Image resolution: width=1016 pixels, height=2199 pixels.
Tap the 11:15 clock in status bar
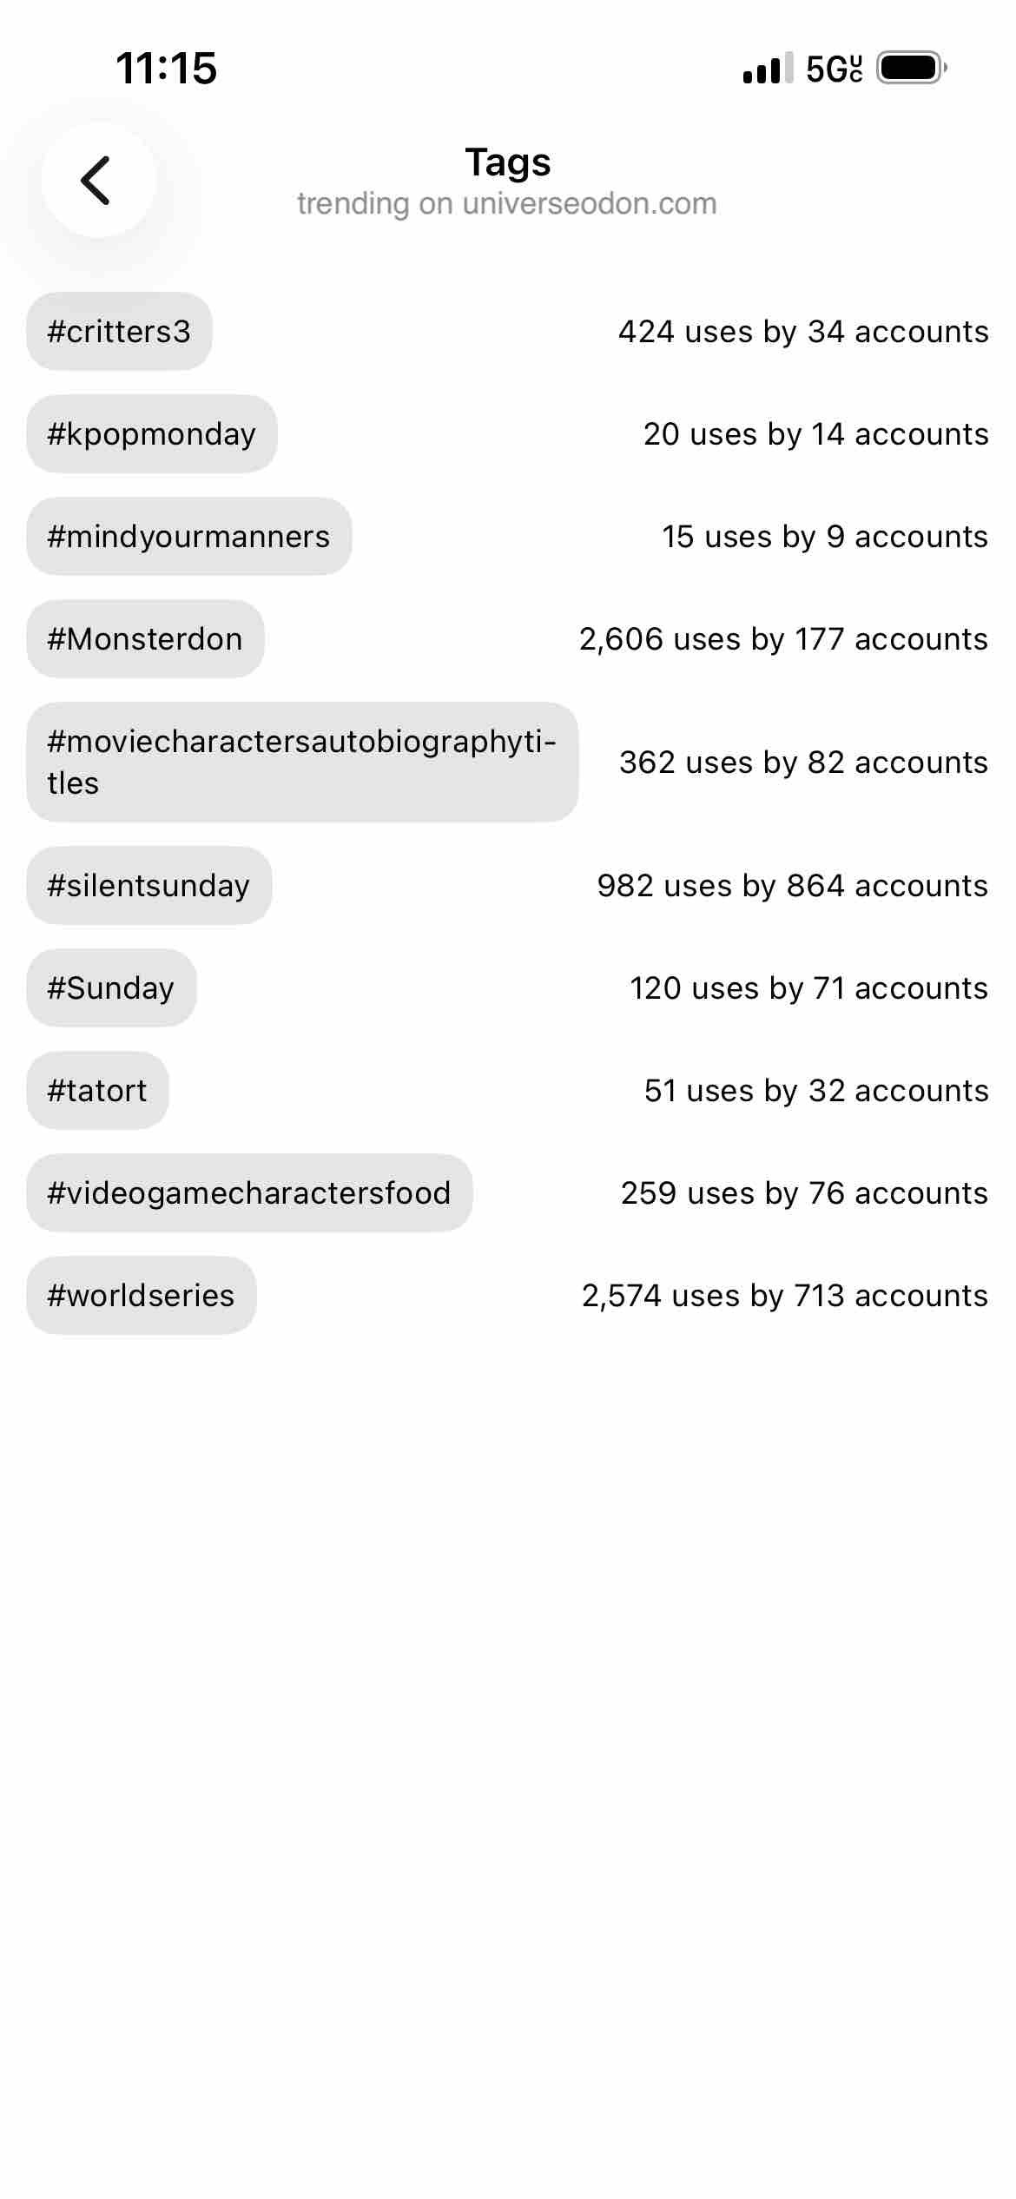tap(166, 68)
